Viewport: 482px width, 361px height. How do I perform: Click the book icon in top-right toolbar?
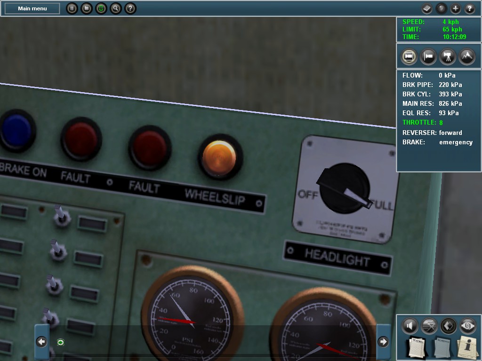pyautogui.click(x=426, y=8)
